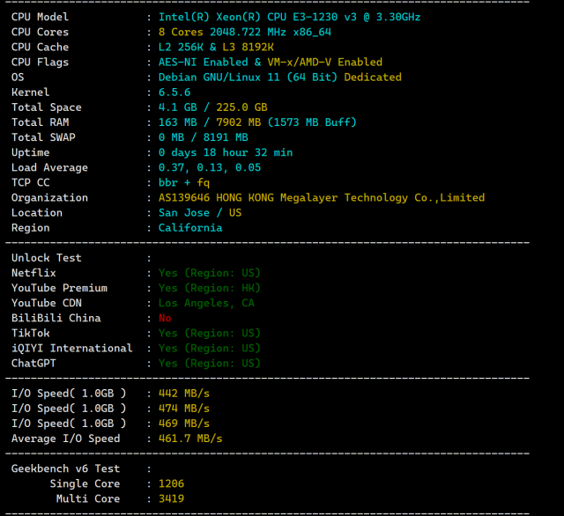Click the Average I/O Speed label

point(65,439)
